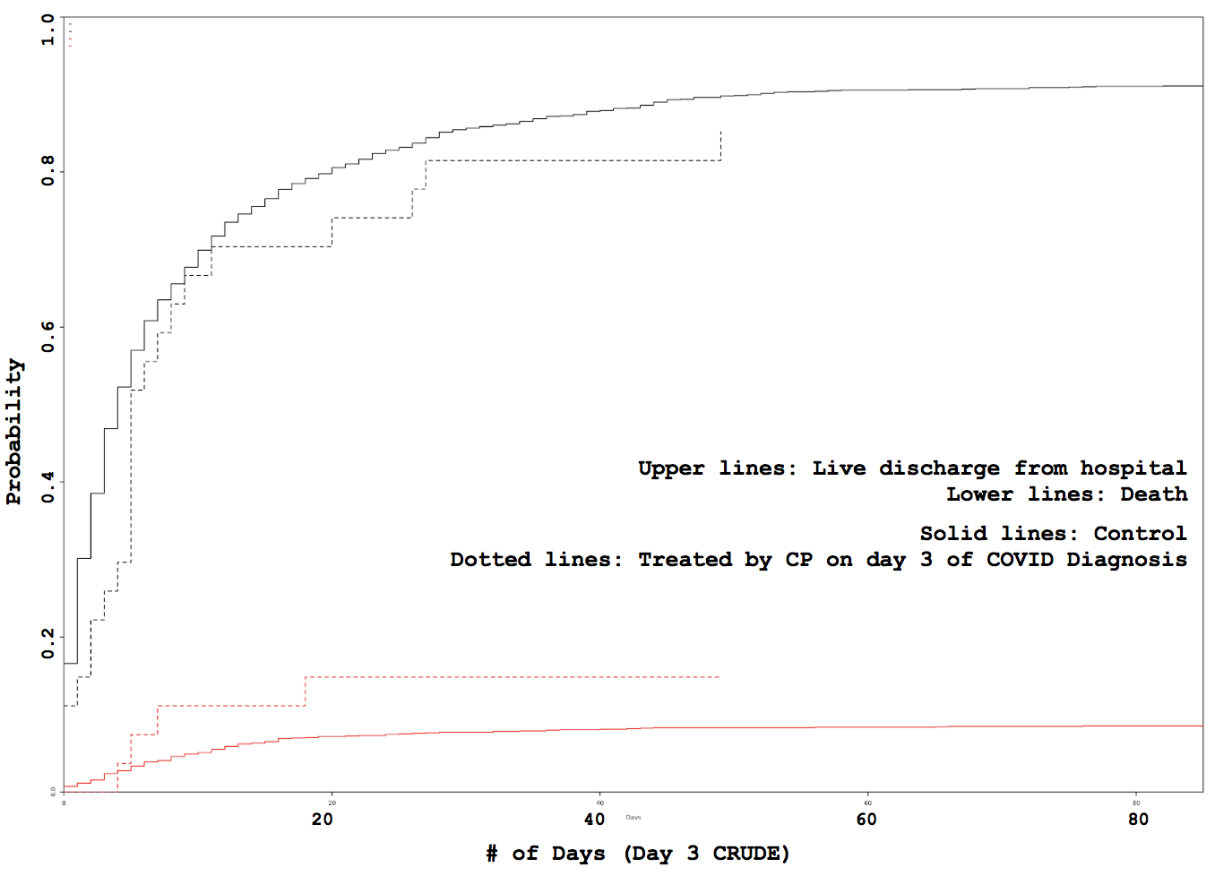
Task: Select the y-axis tick label 0.8
Action: 47,170
